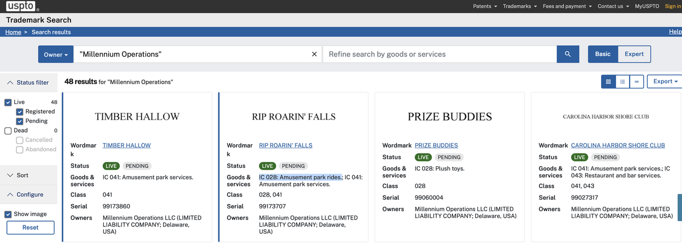Click the USPTO logo

coord(22,6)
